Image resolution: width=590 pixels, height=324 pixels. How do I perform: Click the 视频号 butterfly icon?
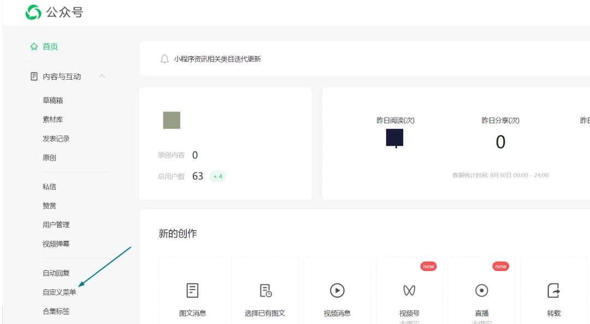[x=409, y=291]
